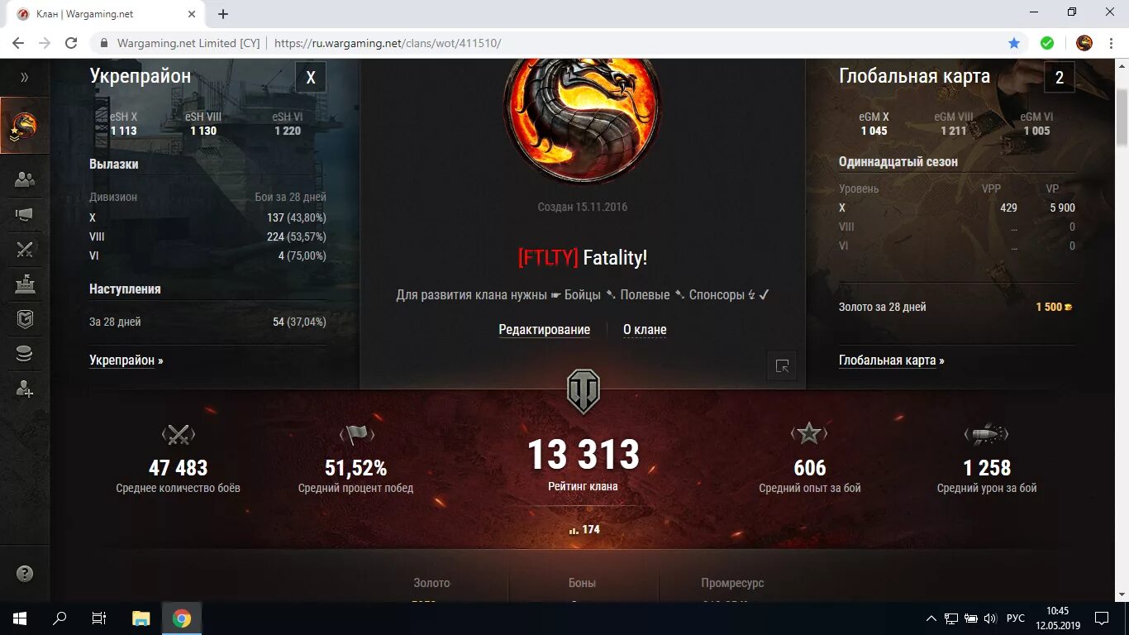The width and height of the screenshot is (1129, 635).
Task: Open the add player icon in sidebar
Action: point(24,388)
